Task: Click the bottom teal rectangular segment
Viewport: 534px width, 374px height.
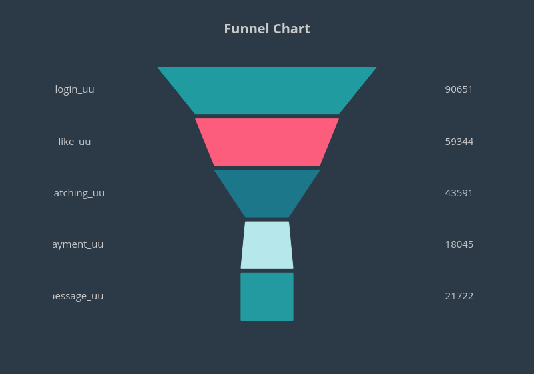Action: pyautogui.click(x=267, y=297)
